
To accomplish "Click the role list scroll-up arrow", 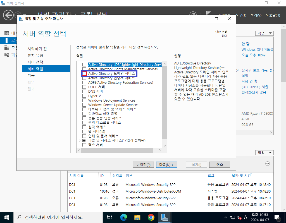I will coord(165,64).
